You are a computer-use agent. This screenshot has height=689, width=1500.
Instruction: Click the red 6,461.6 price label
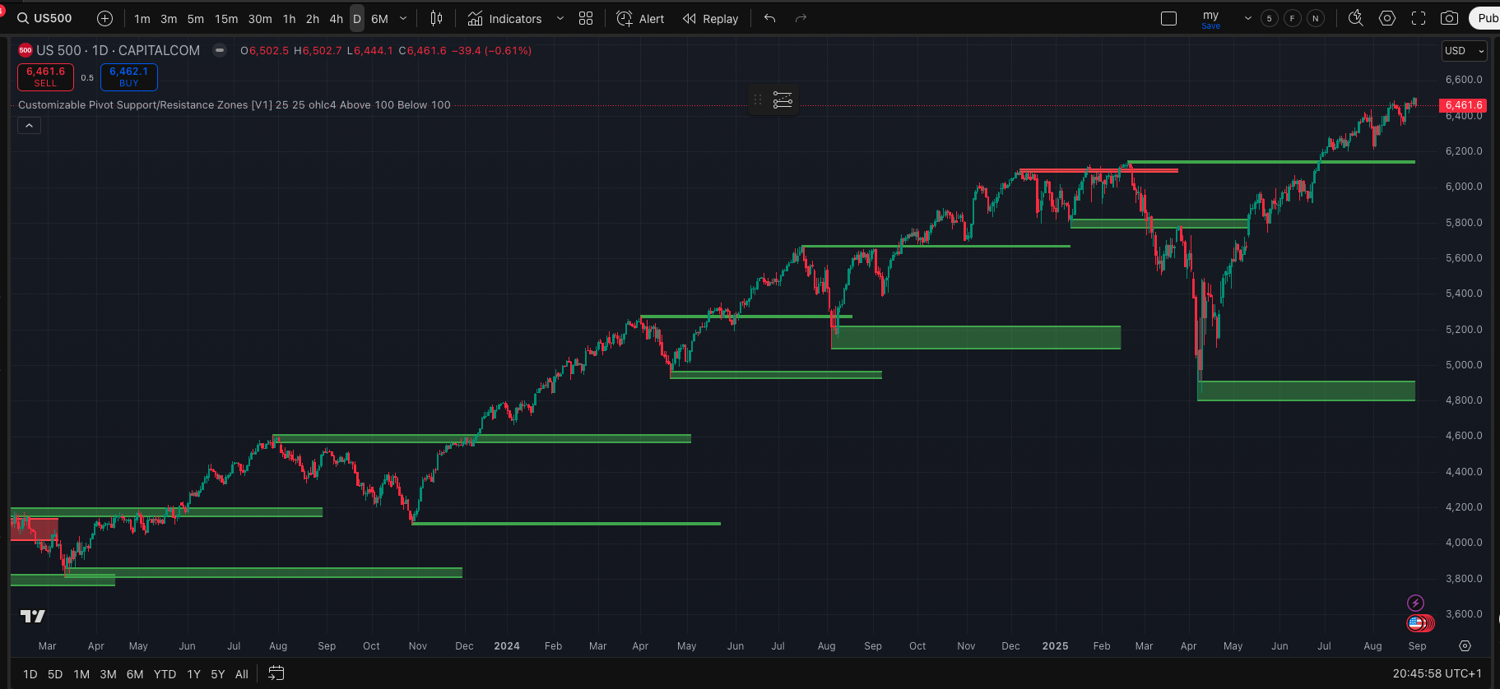1463,105
